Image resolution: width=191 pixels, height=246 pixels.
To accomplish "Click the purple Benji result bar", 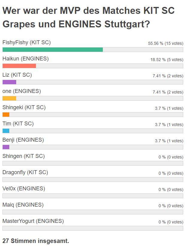I will point(6,147).
